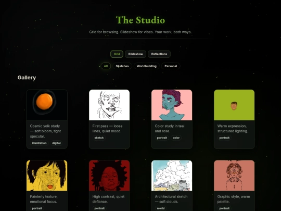281x211 pixels.
Task: Open the loose line sketch portrait thumbnail
Action: 109,105
